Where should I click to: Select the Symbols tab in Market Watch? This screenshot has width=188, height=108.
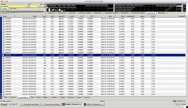coord(5,9)
